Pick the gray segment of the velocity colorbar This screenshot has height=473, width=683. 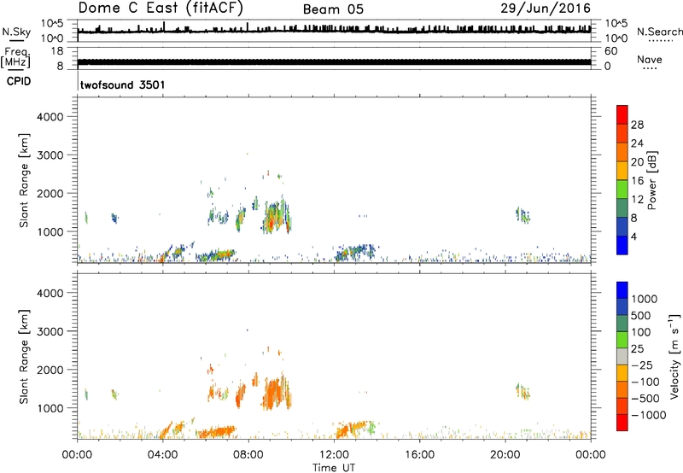point(622,356)
